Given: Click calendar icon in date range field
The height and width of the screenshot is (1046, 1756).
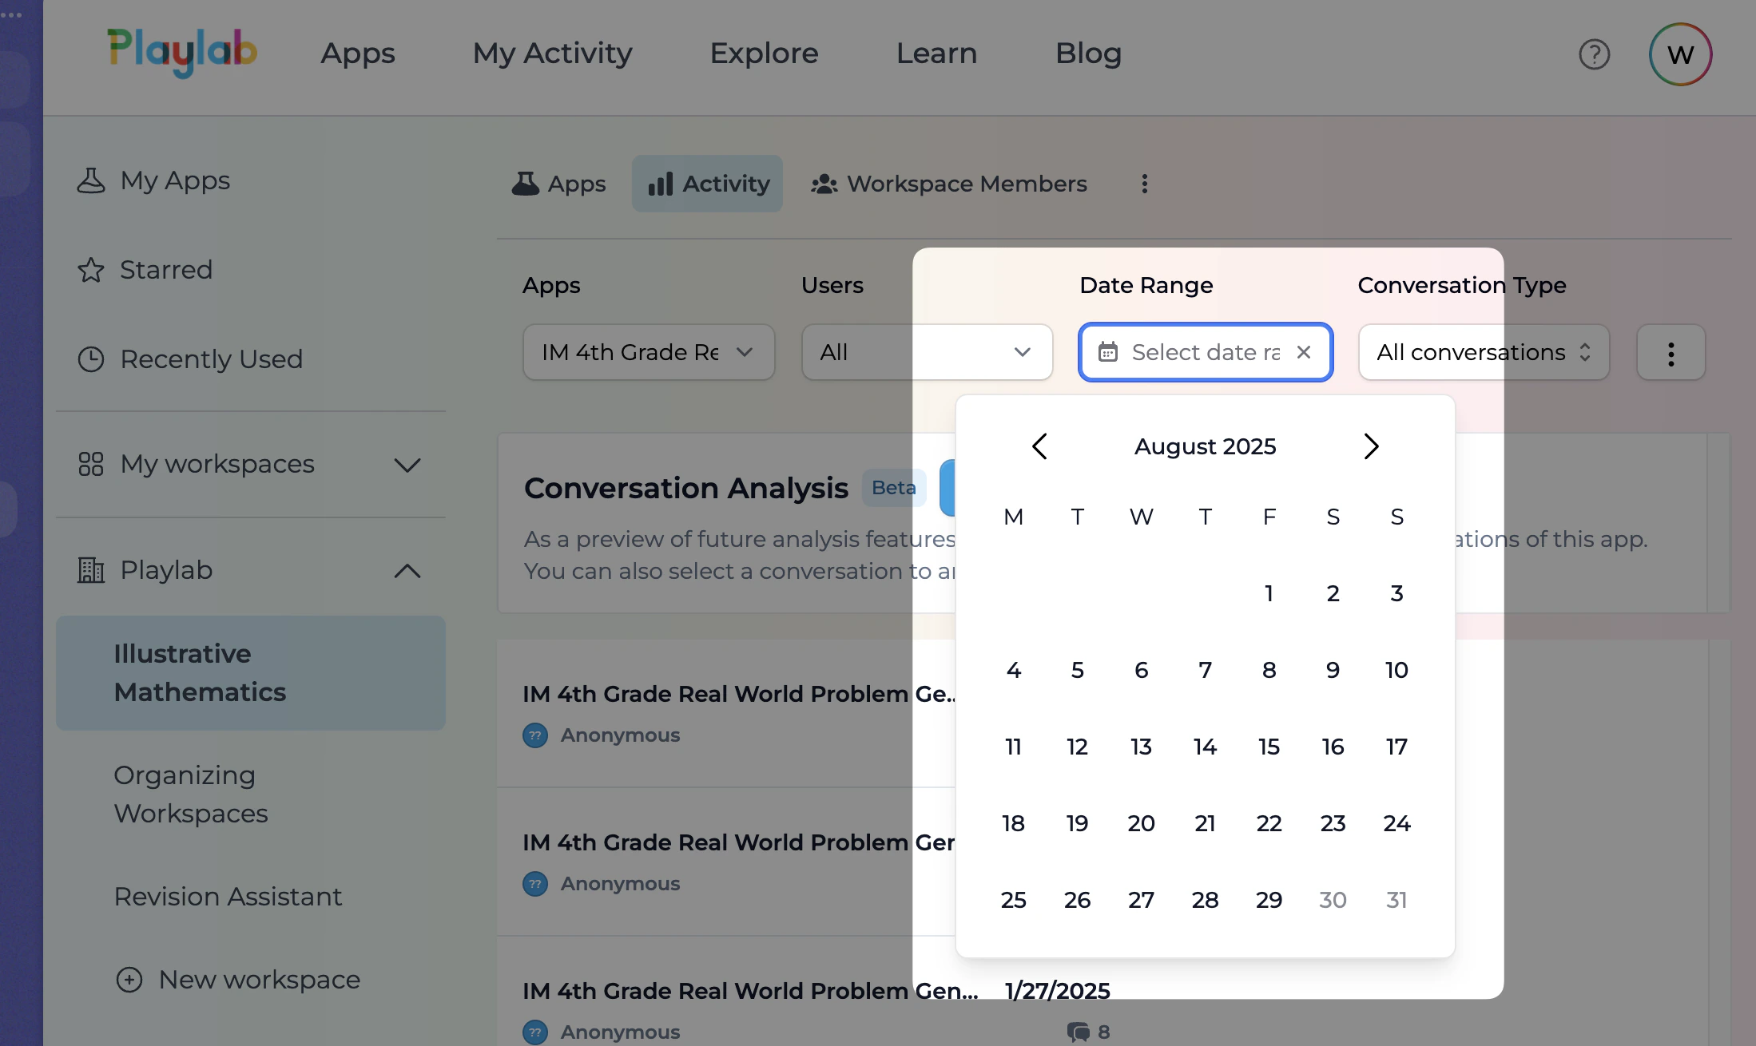Looking at the screenshot, I should click(x=1108, y=352).
